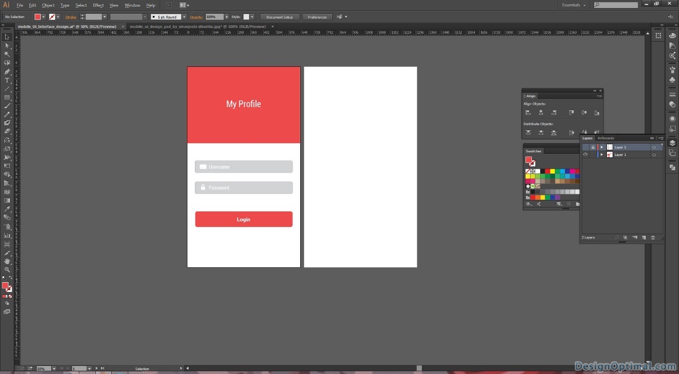Screen dimensions: 679x374
Task: Click the toolbox None color mode
Action: (10, 296)
